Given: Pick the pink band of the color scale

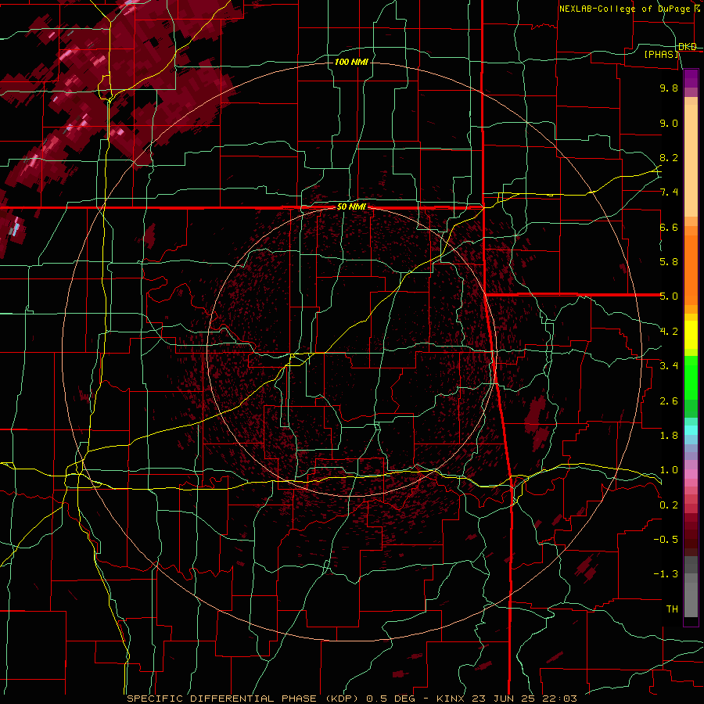Looking at the screenshot, I should (691, 474).
